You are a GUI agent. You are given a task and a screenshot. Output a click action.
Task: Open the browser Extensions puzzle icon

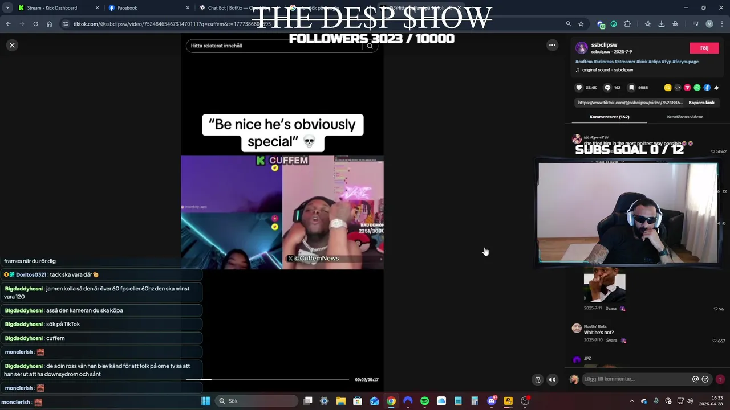[627, 24]
